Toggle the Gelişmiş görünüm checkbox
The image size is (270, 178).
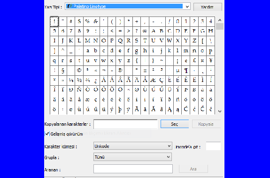[x=47, y=134]
